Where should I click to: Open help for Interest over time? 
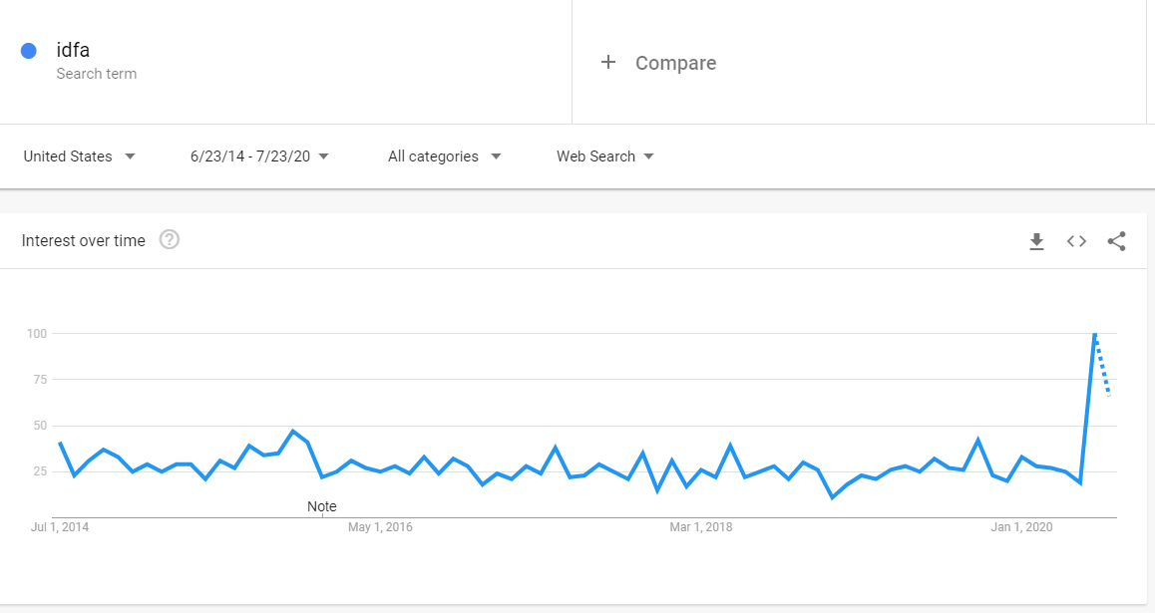coord(170,240)
